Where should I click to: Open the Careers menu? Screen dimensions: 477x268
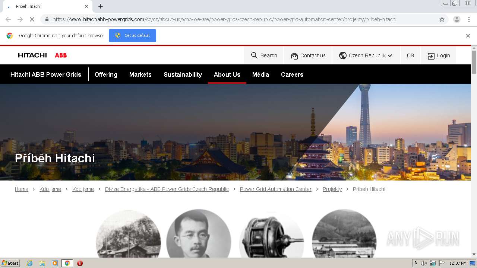coord(292,74)
